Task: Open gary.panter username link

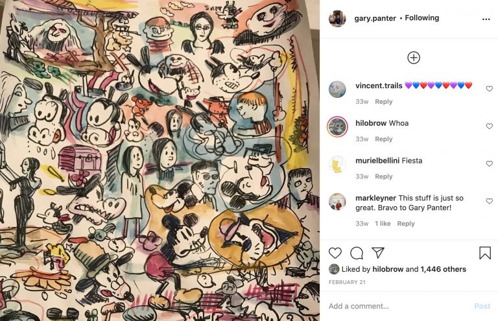Action: 375,18
